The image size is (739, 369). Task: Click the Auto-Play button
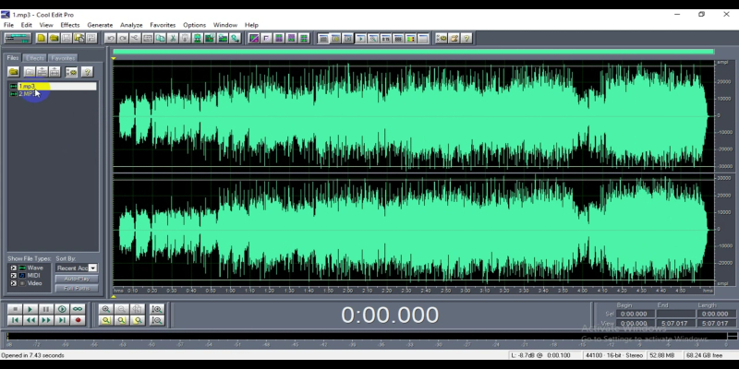point(77,279)
